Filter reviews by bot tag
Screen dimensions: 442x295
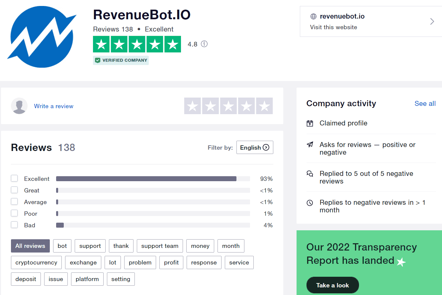pyautogui.click(x=62, y=246)
